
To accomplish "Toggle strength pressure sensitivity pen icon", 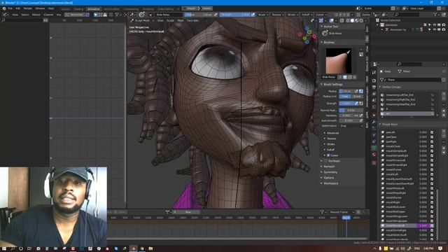I will click(356, 104).
